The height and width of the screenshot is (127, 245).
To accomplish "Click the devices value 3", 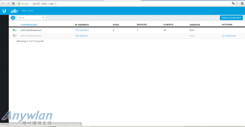I will pos(137,30).
